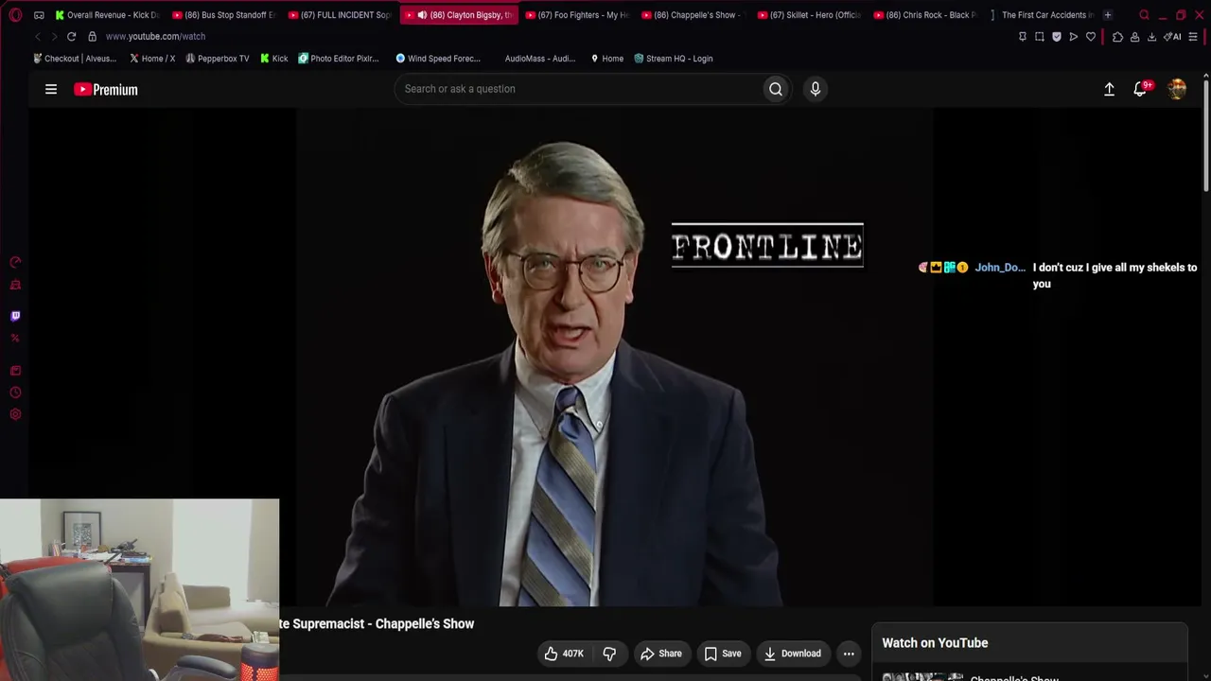Open the GX Corner gamepad icon

[x=39, y=15]
